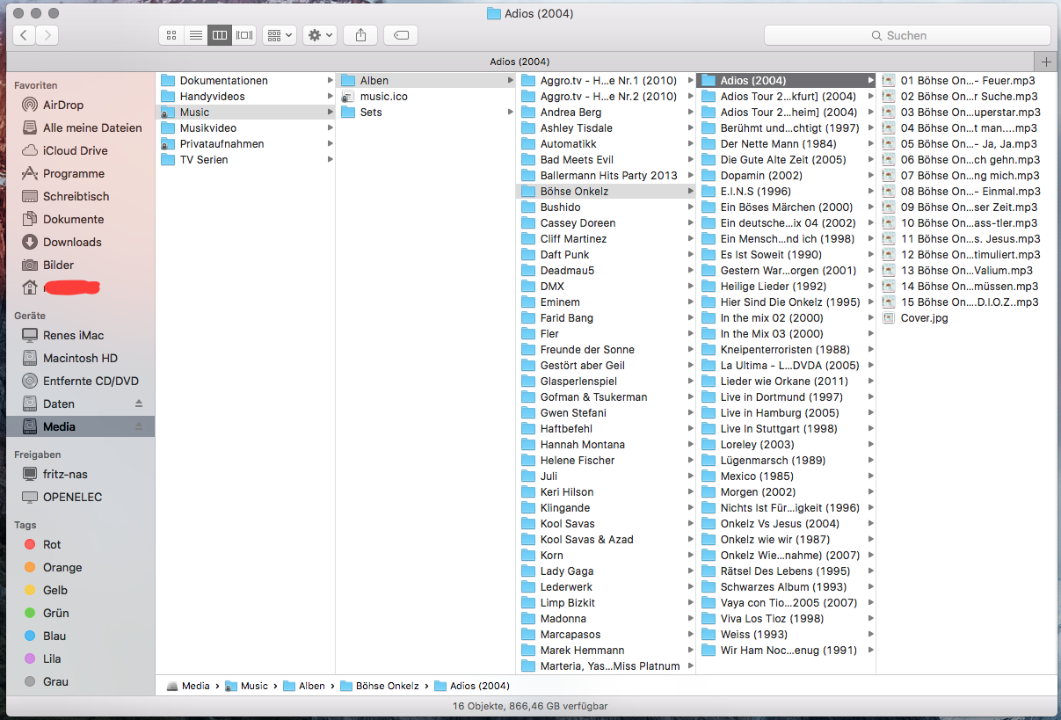Select the Adios (2004) tab
Screen dimensions: 1061x720
519,62
